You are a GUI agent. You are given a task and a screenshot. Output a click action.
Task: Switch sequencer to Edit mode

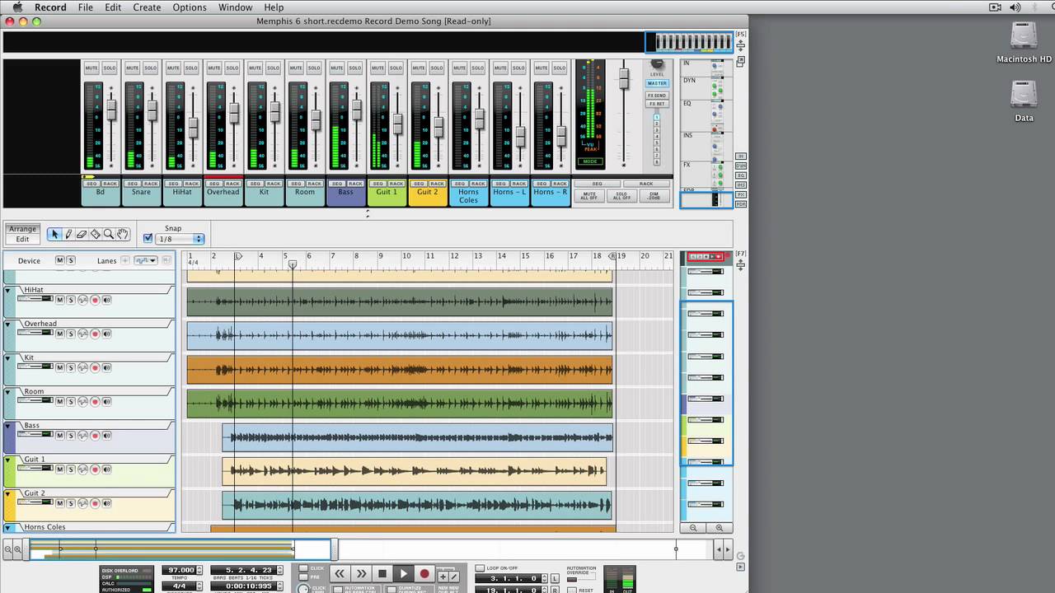(x=23, y=240)
